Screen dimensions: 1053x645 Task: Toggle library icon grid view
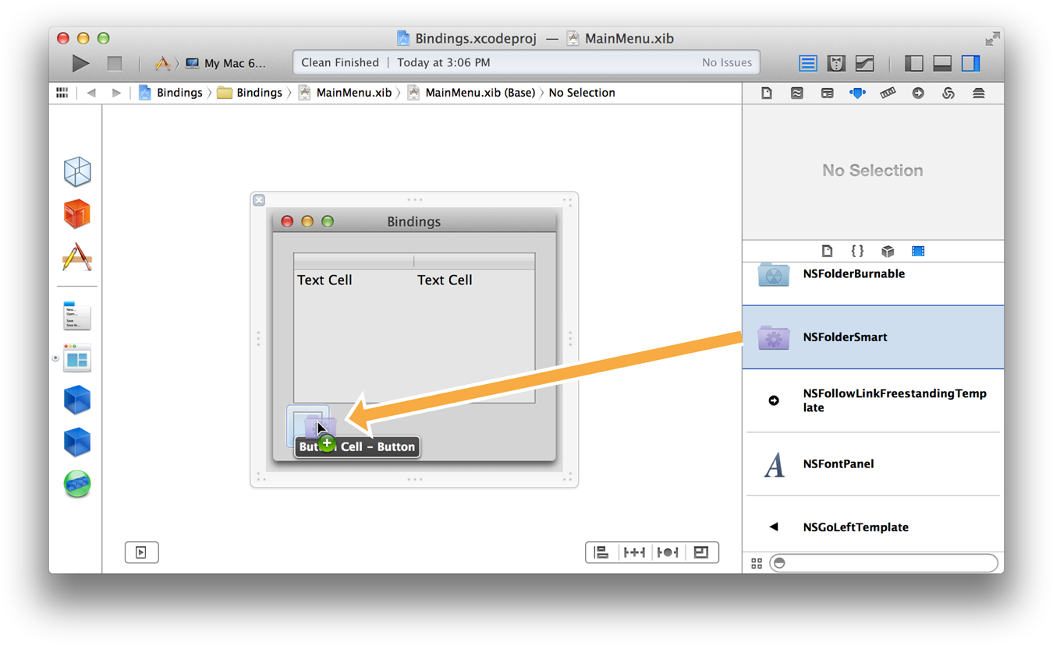(x=757, y=563)
